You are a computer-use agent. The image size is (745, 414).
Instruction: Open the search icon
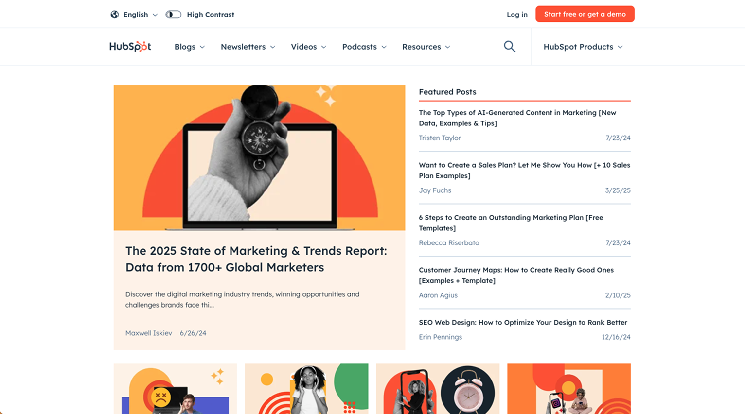click(x=509, y=46)
